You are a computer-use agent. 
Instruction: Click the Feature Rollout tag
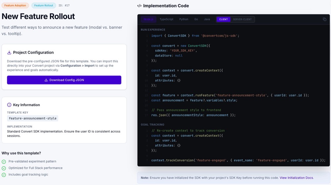click(x=44, y=6)
